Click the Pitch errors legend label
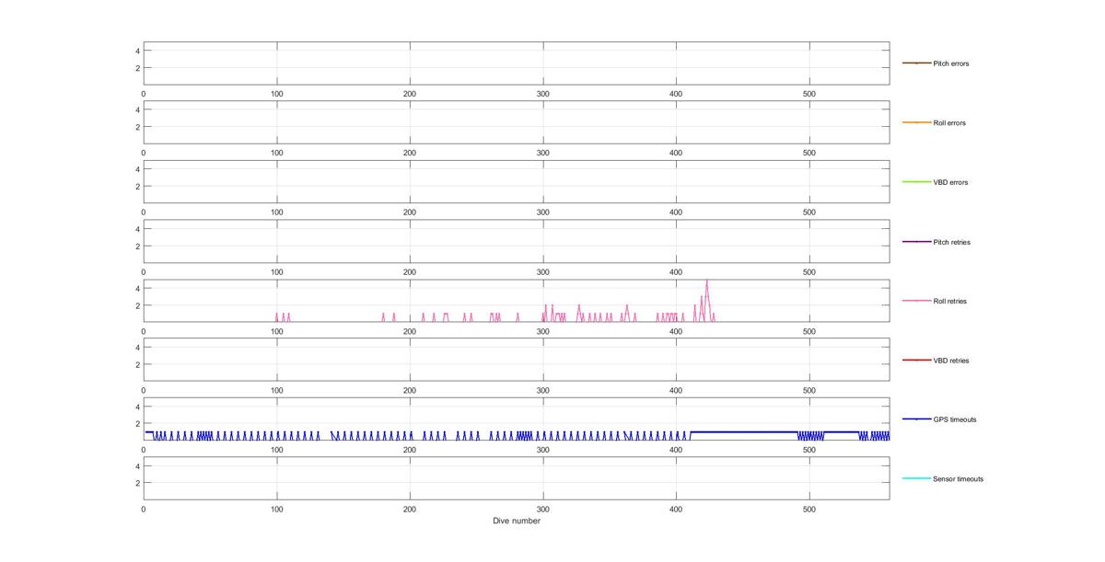 [950, 63]
